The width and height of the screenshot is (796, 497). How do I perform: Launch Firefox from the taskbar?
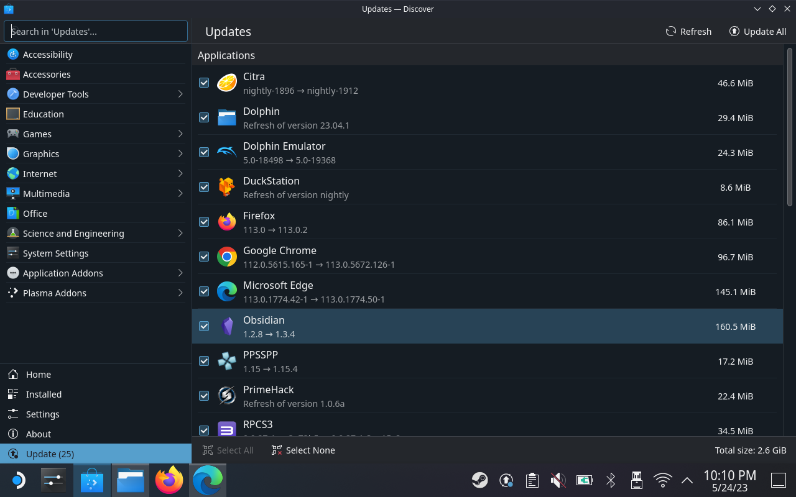click(169, 480)
